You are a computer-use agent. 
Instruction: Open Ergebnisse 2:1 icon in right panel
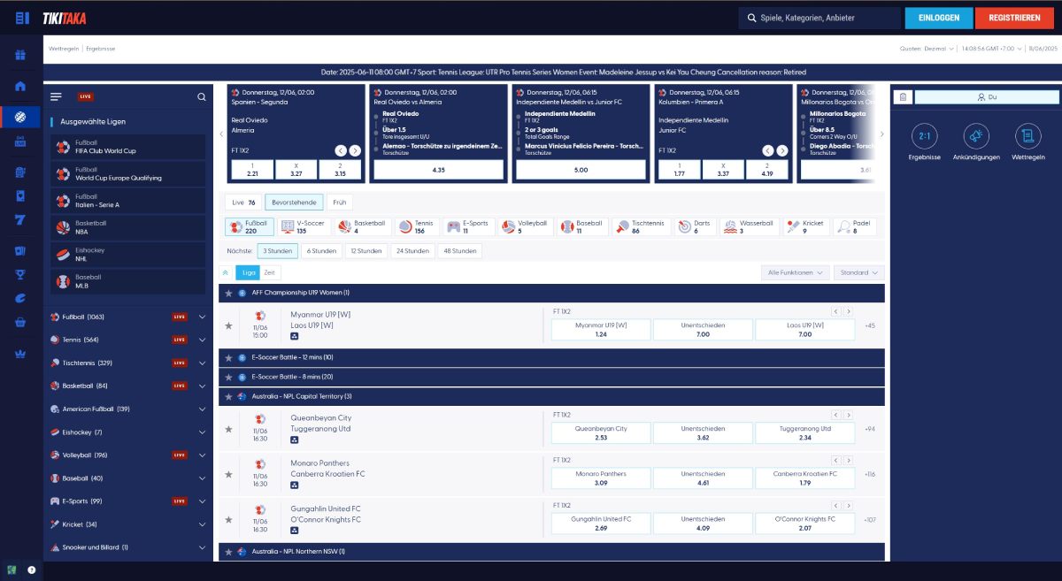(x=924, y=135)
